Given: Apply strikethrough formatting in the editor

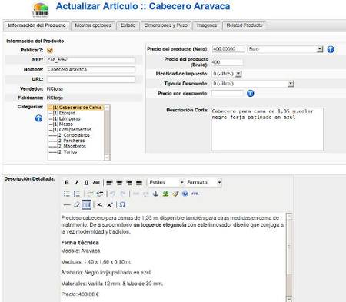Looking at the screenshot, I should [x=96, y=183].
